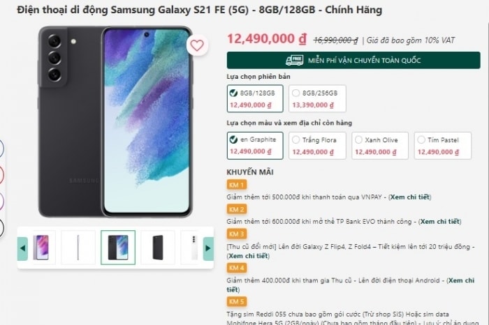
Task: Select the black phone back thumbnail
Action: pos(158,248)
